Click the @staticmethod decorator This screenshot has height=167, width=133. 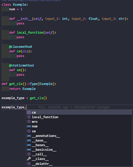point(22,65)
